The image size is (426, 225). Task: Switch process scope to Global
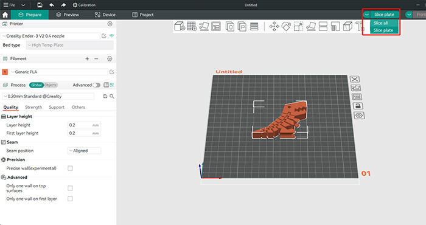click(x=37, y=85)
